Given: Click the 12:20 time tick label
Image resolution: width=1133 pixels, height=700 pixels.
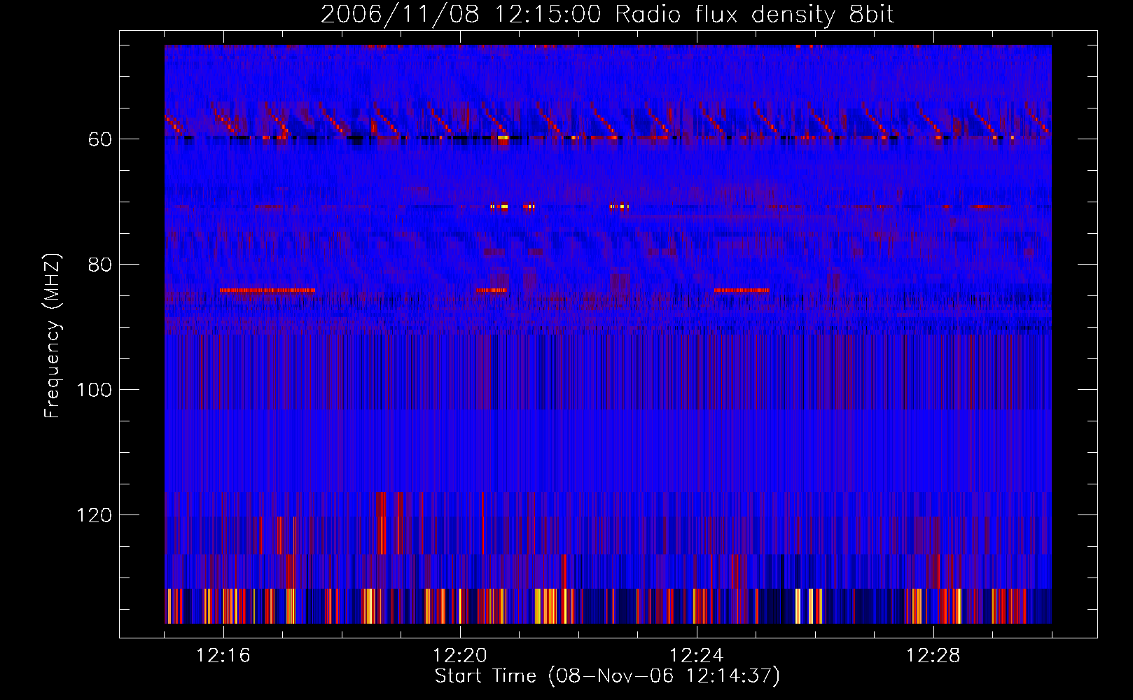Looking at the screenshot, I should pyautogui.click(x=460, y=656).
